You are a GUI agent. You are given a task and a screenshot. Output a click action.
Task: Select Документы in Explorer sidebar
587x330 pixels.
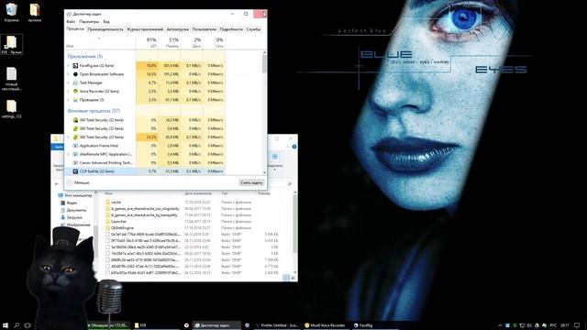click(x=73, y=210)
